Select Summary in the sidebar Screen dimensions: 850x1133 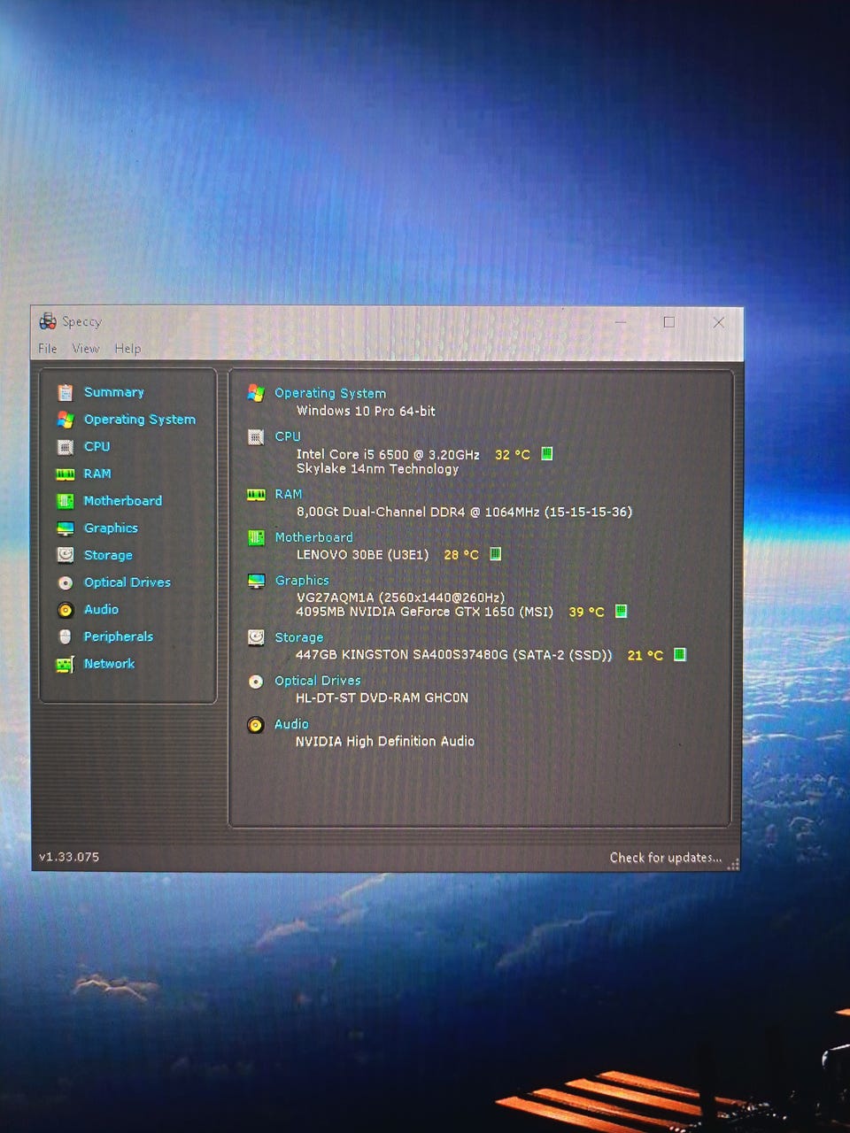pyautogui.click(x=114, y=392)
